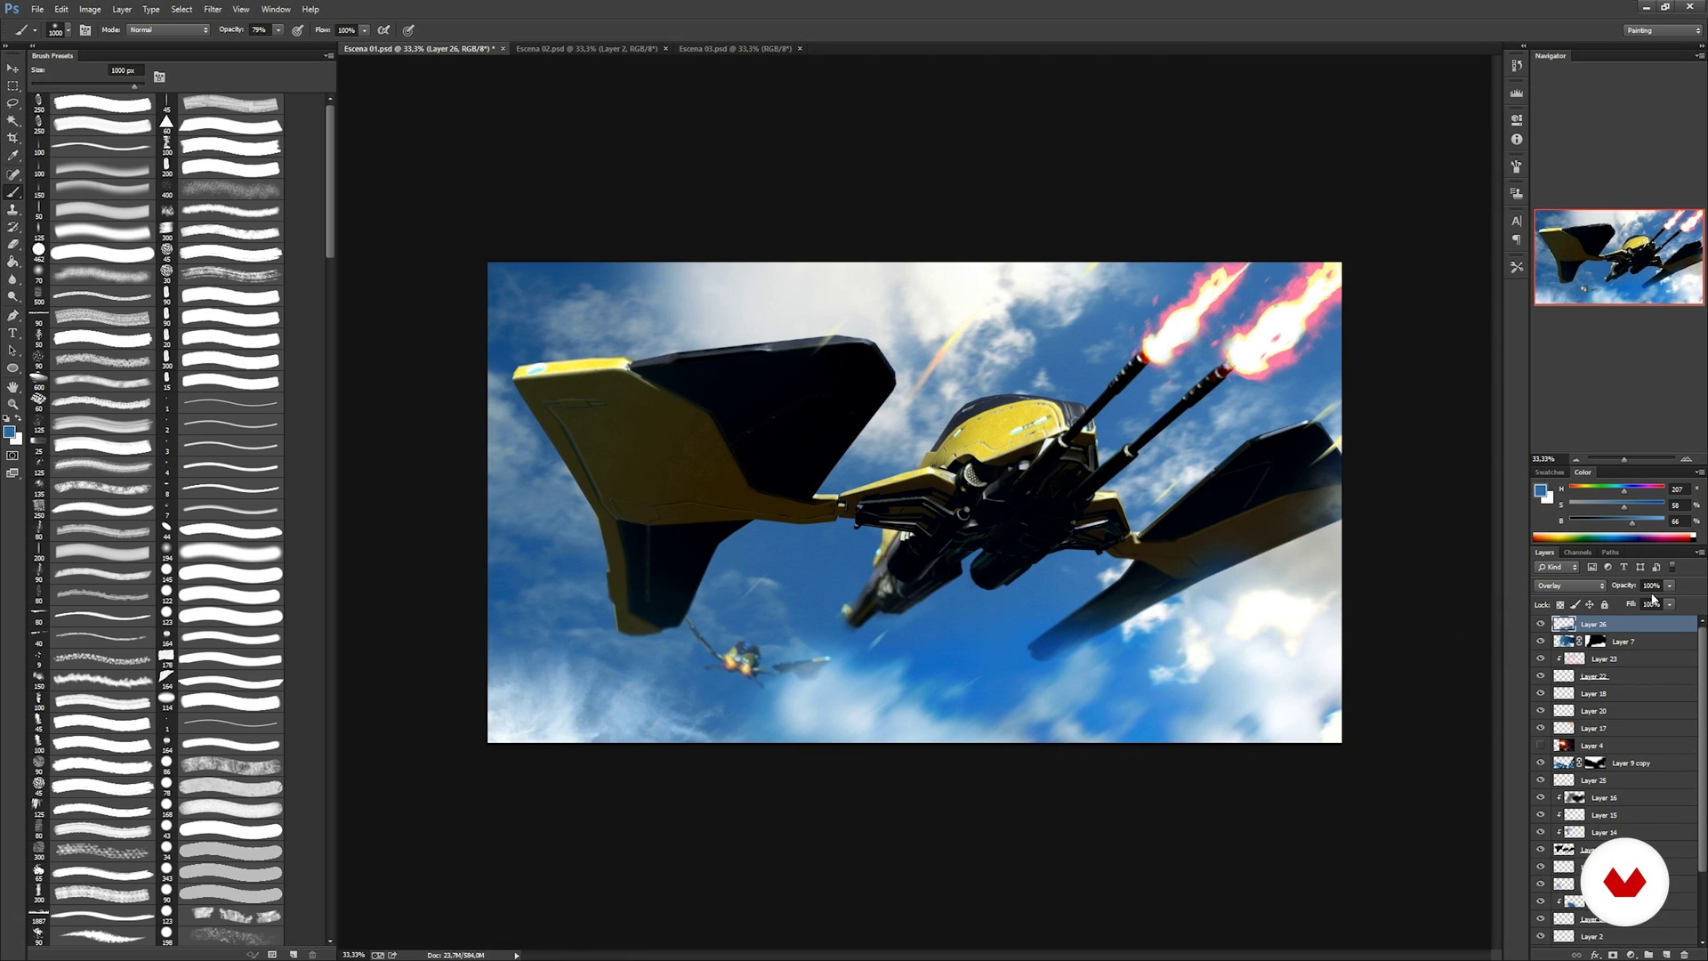The image size is (1708, 961).
Task: Enable tablet pressure controls size icon
Action: pos(409,30)
